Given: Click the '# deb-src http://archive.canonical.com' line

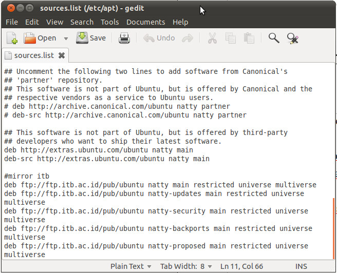Looking at the screenshot, I should pyautogui.click(x=125, y=115).
